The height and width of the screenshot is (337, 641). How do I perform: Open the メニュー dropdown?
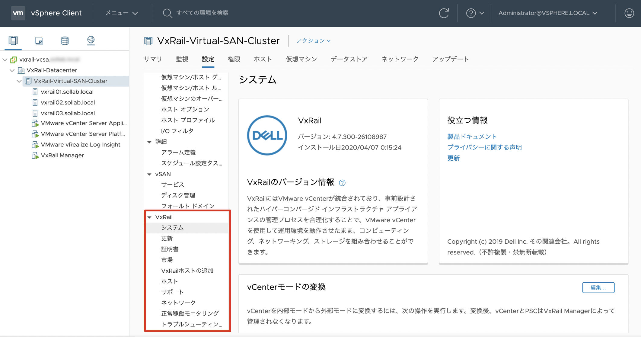pyautogui.click(x=121, y=13)
